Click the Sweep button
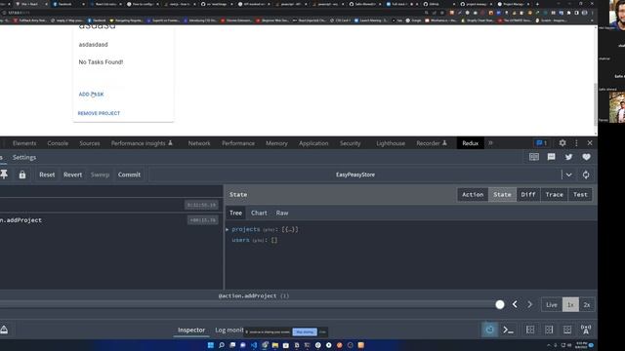The width and height of the screenshot is (625, 351). tap(100, 175)
